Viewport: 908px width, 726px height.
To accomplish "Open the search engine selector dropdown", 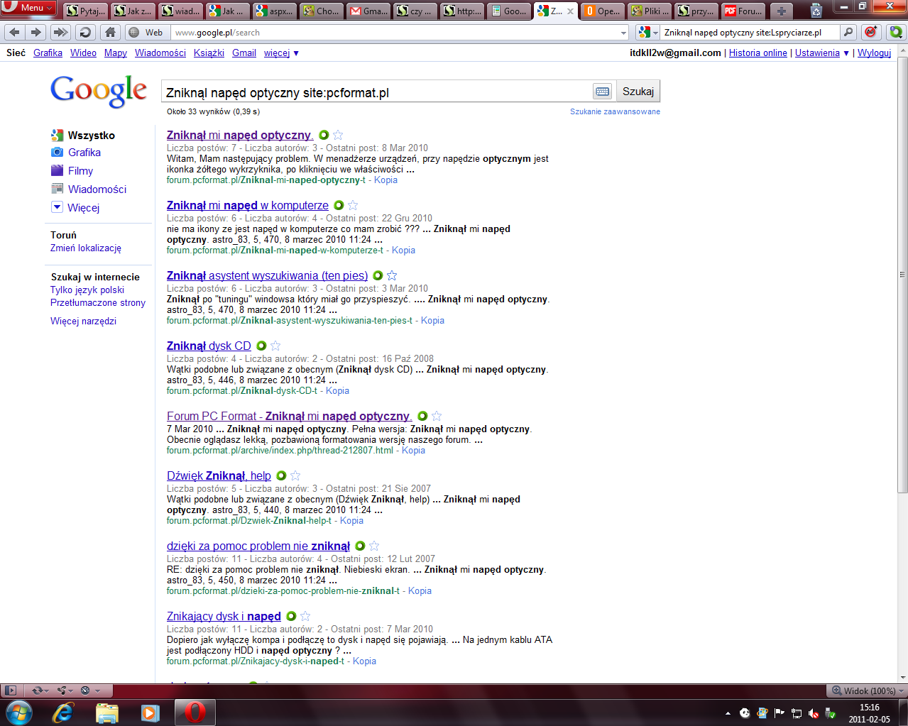I will pos(649,33).
